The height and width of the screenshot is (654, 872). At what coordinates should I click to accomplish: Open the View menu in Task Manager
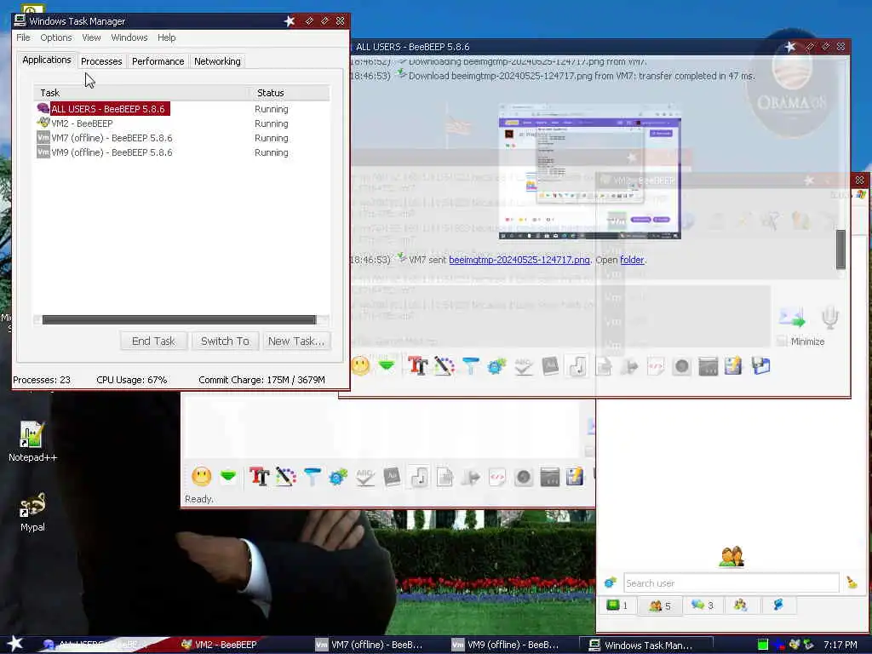click(91, 37)
